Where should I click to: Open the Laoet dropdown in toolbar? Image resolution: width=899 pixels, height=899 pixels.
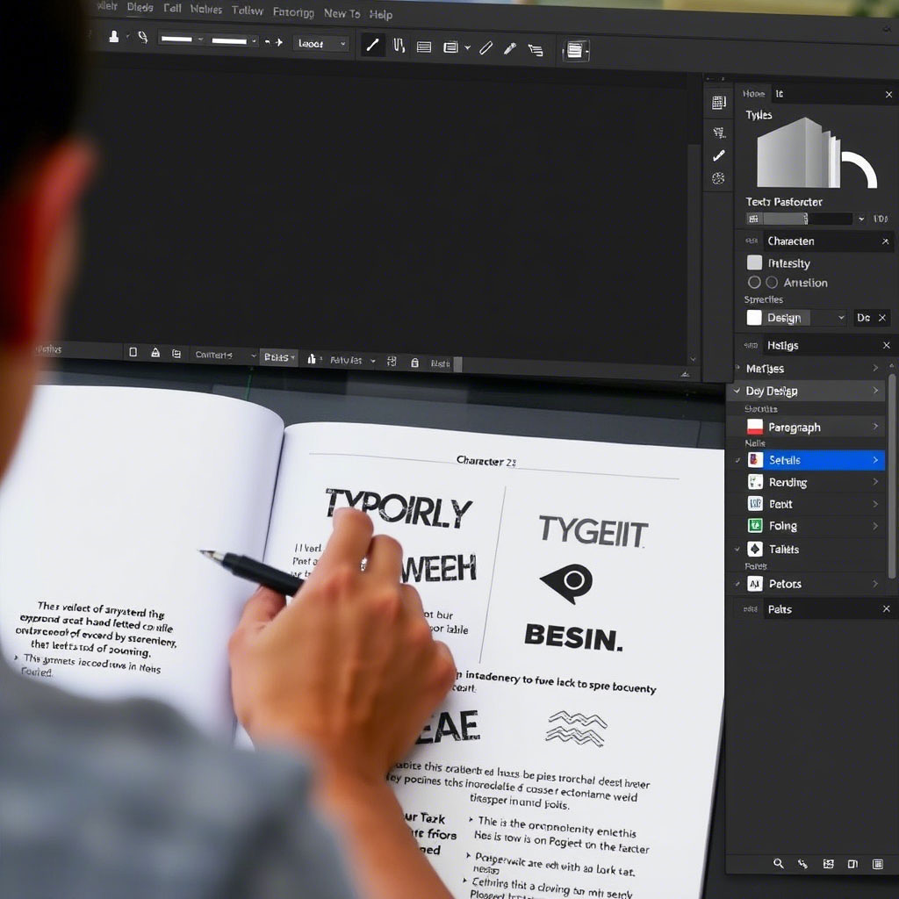(321, 44)
